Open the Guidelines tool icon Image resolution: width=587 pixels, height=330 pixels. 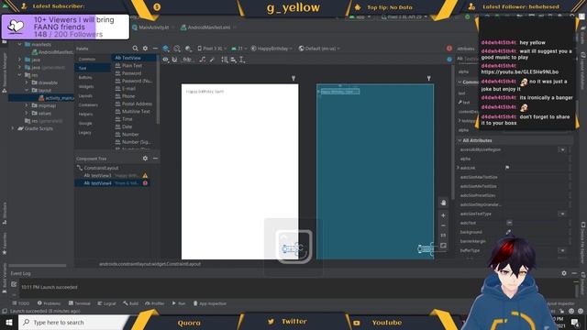pos(242,60)
